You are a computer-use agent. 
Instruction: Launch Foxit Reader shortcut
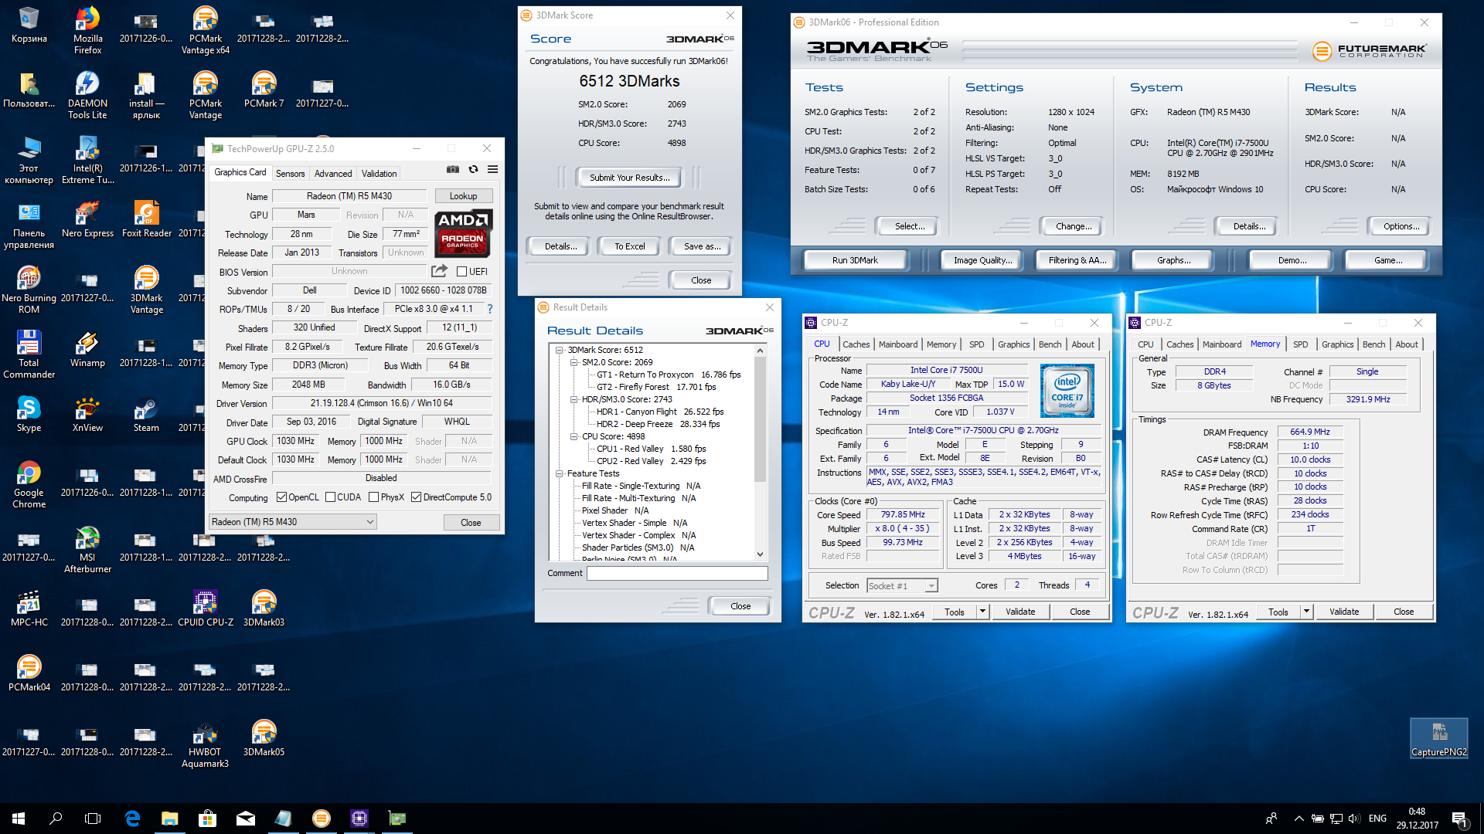tap(146, 219)
